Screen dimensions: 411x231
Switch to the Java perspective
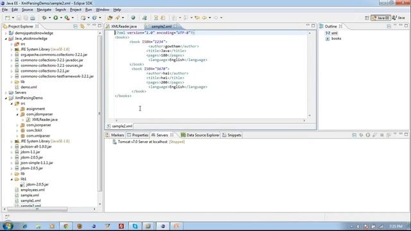click(399, 18)
